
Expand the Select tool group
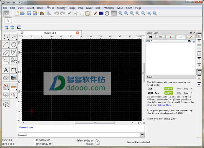pos(14,95)
